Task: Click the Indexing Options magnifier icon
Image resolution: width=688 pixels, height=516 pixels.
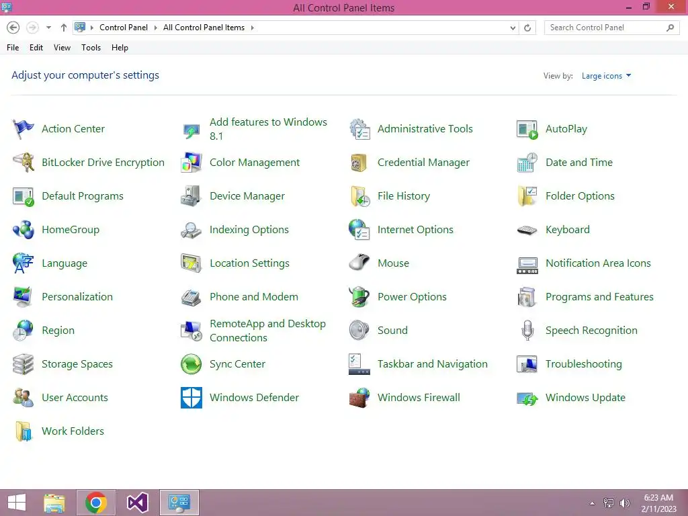Action: pyautogui.click(x=191, y=230)
